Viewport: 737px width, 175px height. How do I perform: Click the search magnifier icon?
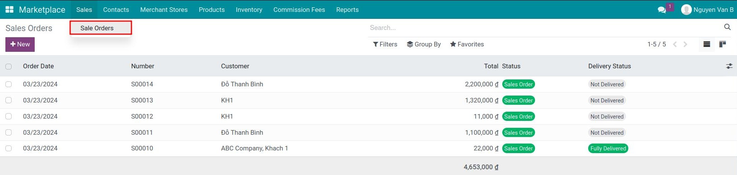coord(727,27)
